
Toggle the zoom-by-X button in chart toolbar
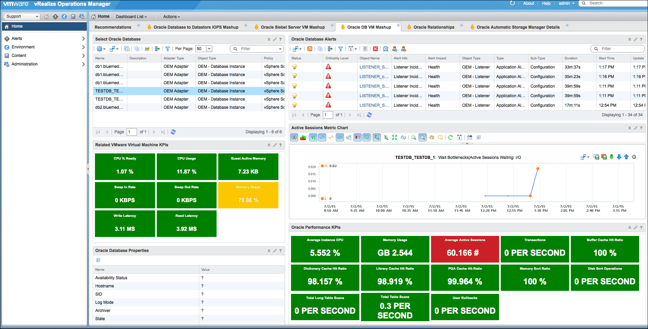coord(377,137)
